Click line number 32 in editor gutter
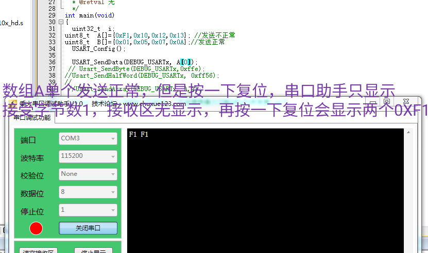Viewport: 428px width, 253px height. (52, 35)
